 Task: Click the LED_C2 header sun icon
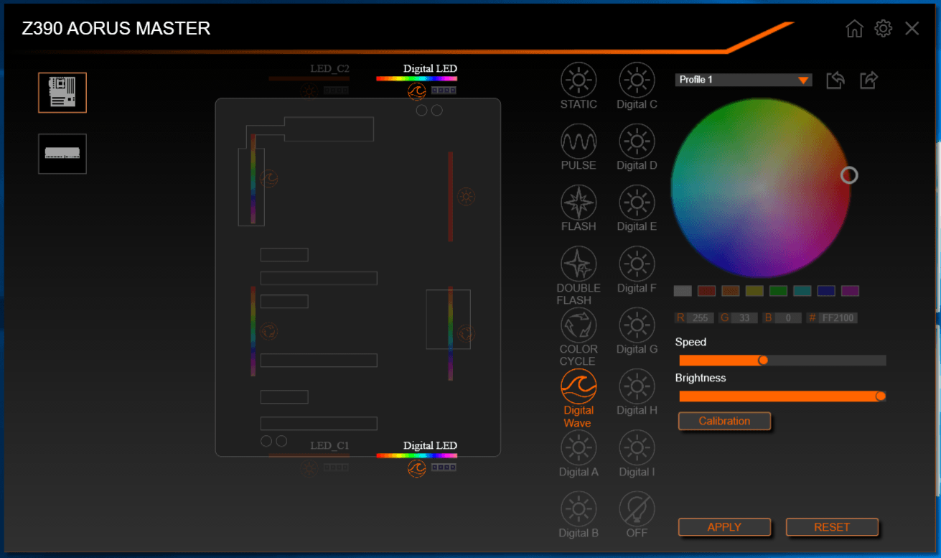[x=309, y=91]
